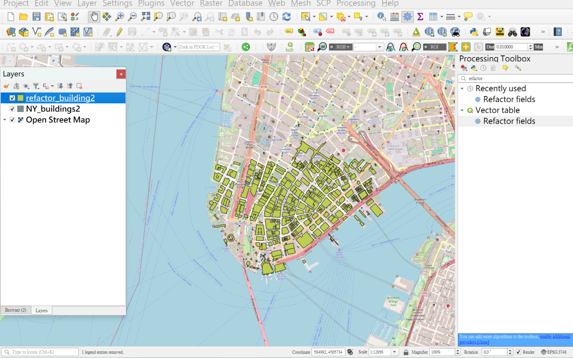Open the Data Source Manager
The image size is (573, 358).
click(10, 32)
